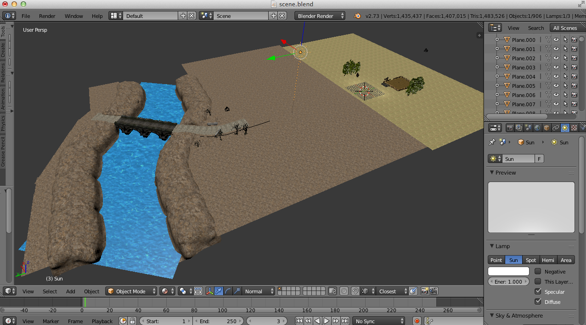Hide Plane.000 using its eye icon
The height and width of the screenshot is (325, 586).
point(556,40)
